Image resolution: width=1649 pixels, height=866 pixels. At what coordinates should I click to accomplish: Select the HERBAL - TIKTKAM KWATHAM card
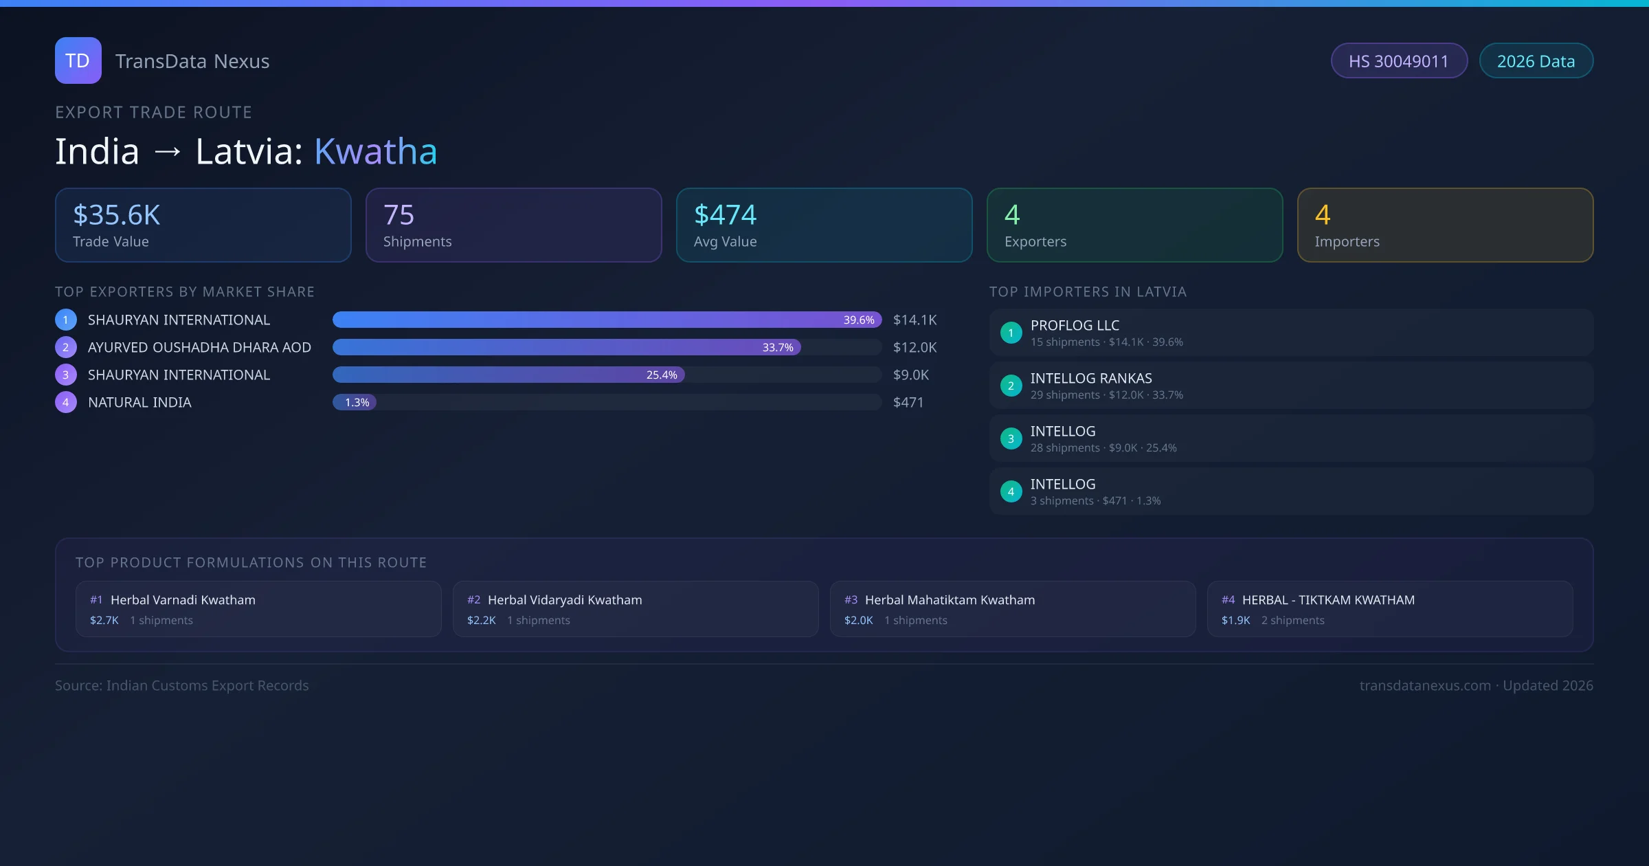click(1389, 609)
